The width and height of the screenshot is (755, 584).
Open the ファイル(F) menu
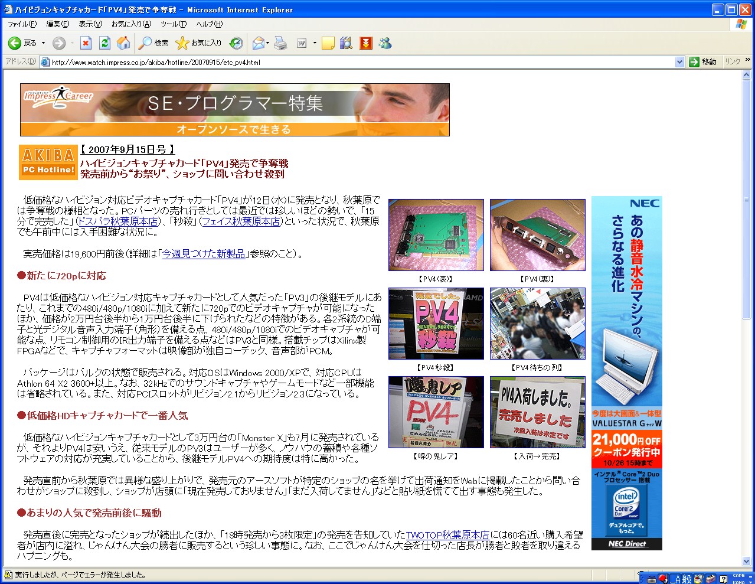point(22,24)
